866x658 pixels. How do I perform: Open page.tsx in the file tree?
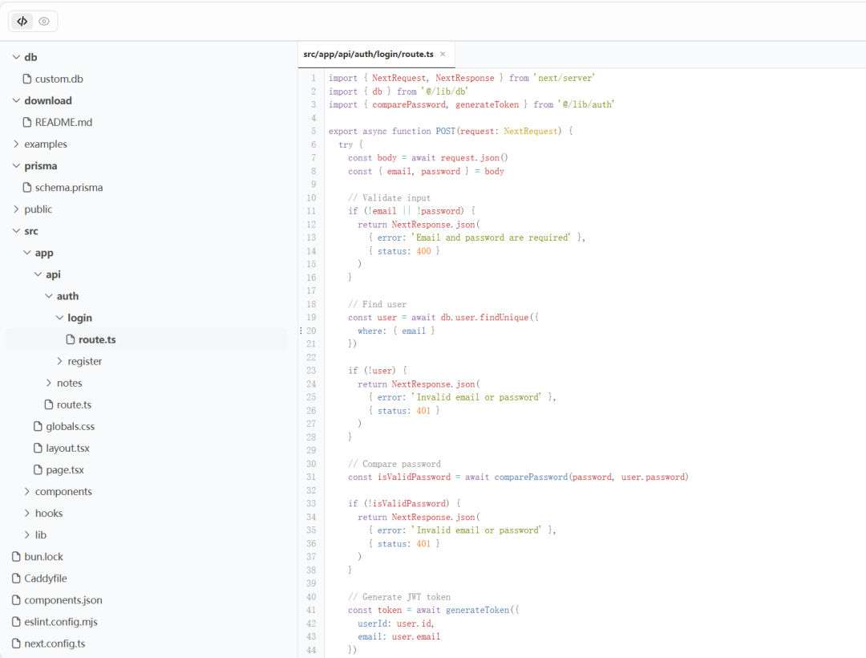point(64,470)
